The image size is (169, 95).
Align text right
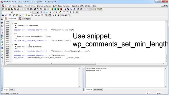point(77,12)
